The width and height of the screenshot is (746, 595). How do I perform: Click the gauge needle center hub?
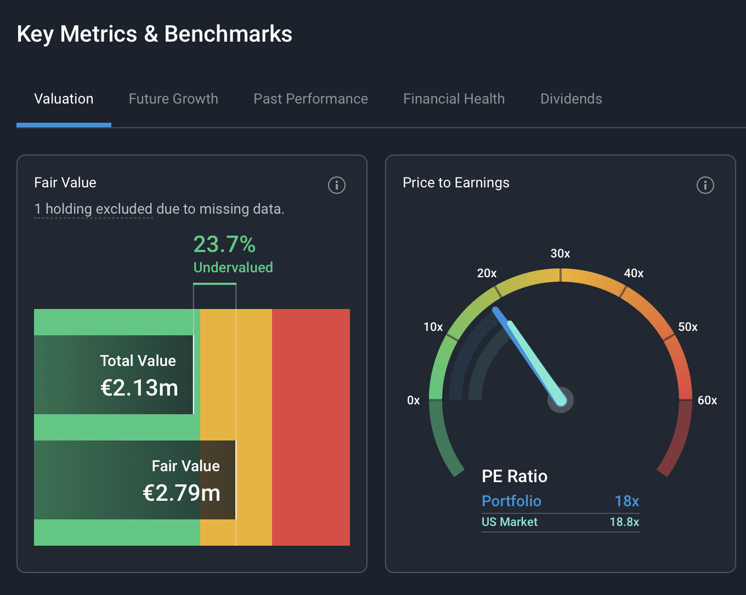[x=560, y=400]
